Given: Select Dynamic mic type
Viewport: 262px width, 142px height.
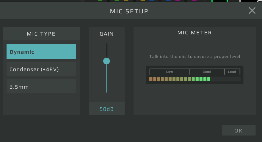Looking at the screenshot, I should click(41, 52).
